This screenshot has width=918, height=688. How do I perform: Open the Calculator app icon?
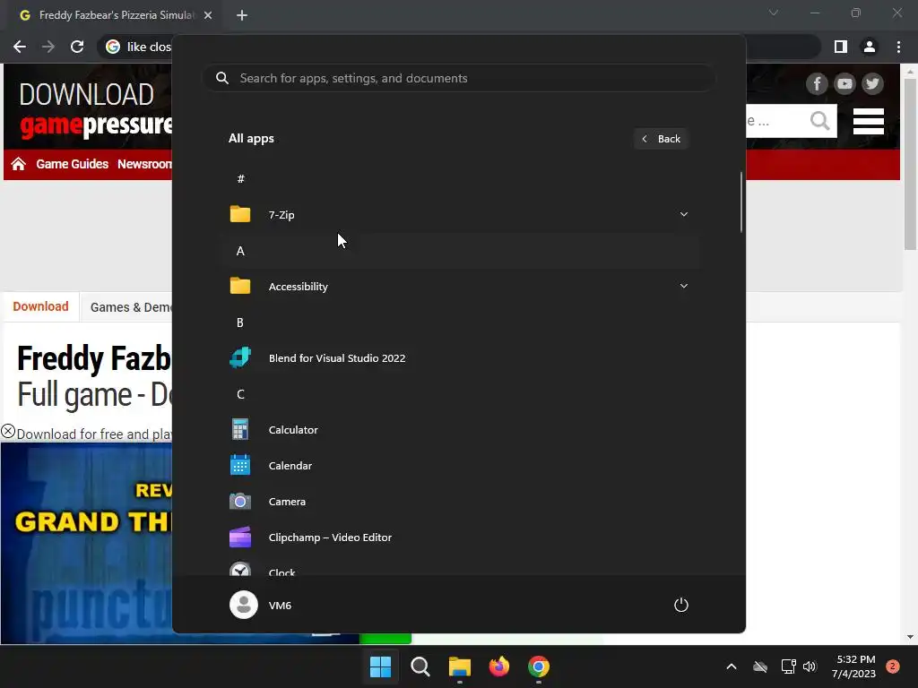click(240, 429)
